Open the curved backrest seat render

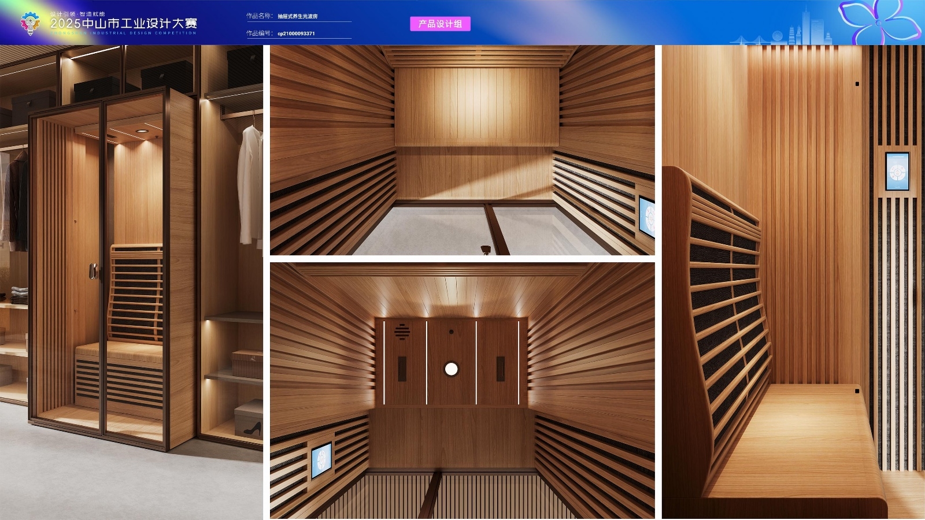point(793,283)
